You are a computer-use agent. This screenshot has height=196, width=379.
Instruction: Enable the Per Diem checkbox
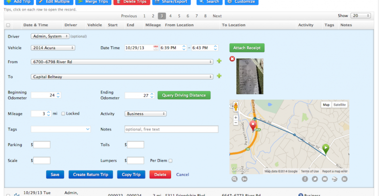171,161
